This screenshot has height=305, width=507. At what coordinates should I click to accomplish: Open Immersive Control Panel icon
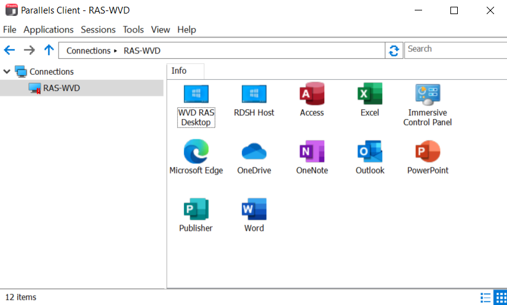tap(428, 95)
